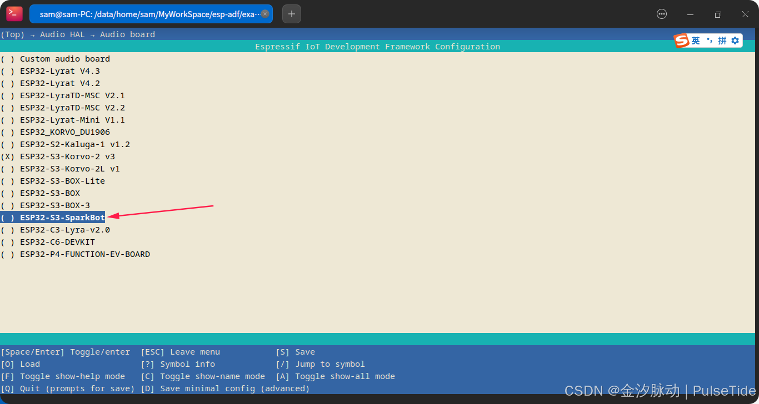Select ESP32-P4-FUNCTION-EV-BOARD option

coord(75,254)
